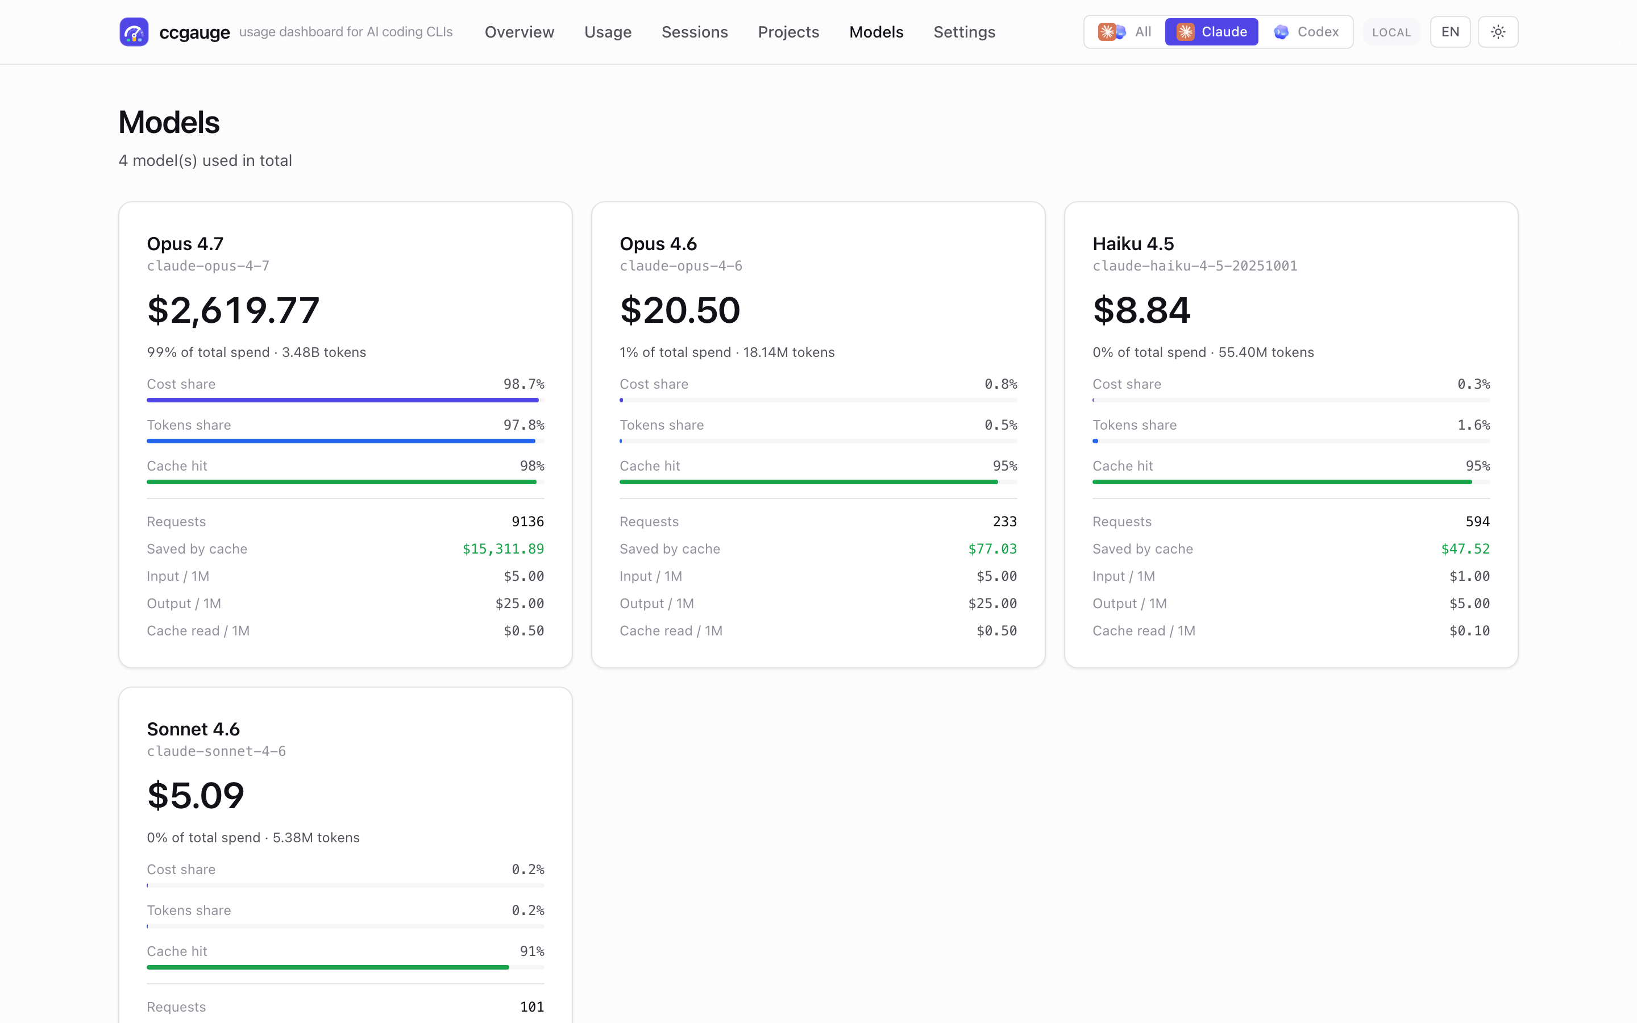The height and width of the screenshot is (1023, 1637).
Task: Open the Projects tab
Action: [788, 32]
